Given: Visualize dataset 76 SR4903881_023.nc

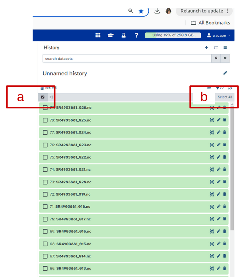Looking at the screenshot, I should click(x=212, y=145).
